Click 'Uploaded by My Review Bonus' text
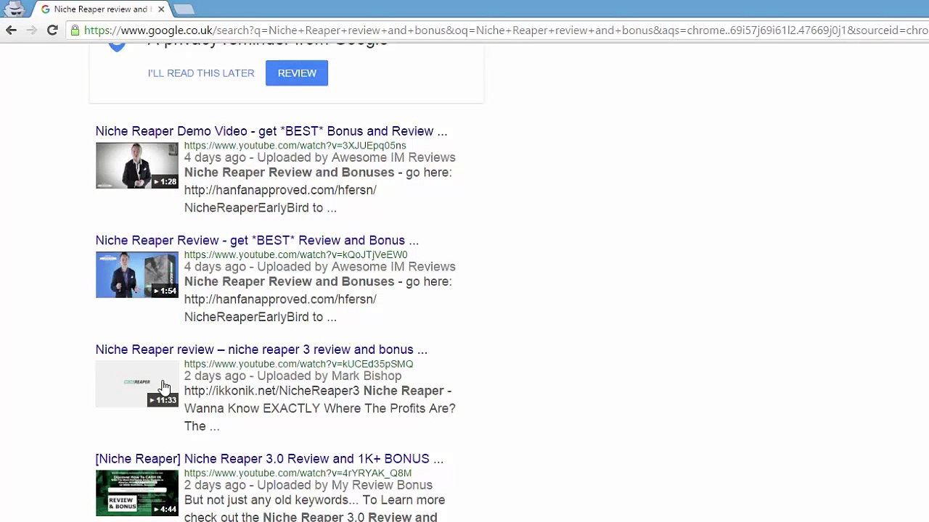 pos(345,485)
